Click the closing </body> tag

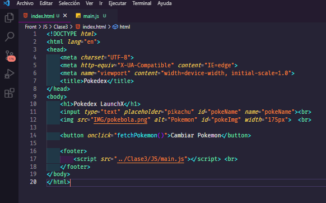pos(58,174)
